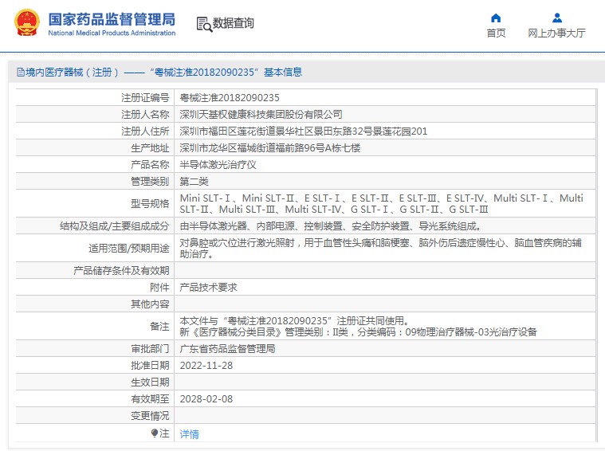
Task: Click the 适用范围/预期用途 label
Action: pos(129,248)
